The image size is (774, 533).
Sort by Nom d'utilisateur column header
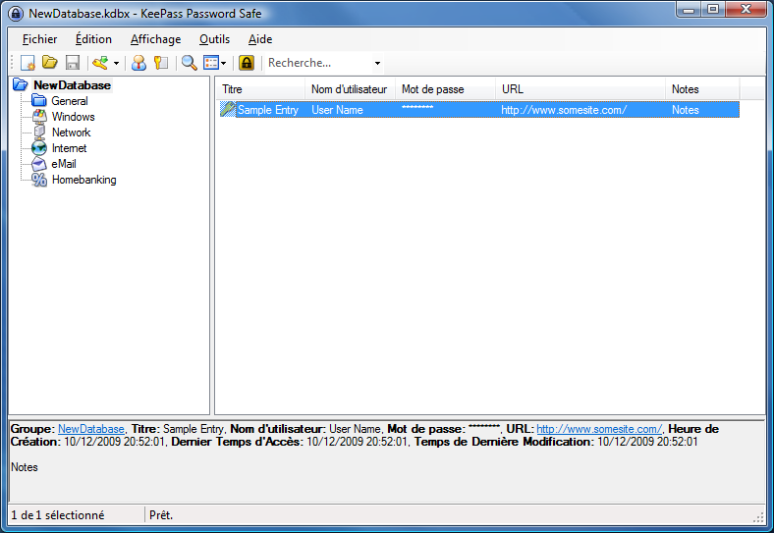click(x=350, y=89)
